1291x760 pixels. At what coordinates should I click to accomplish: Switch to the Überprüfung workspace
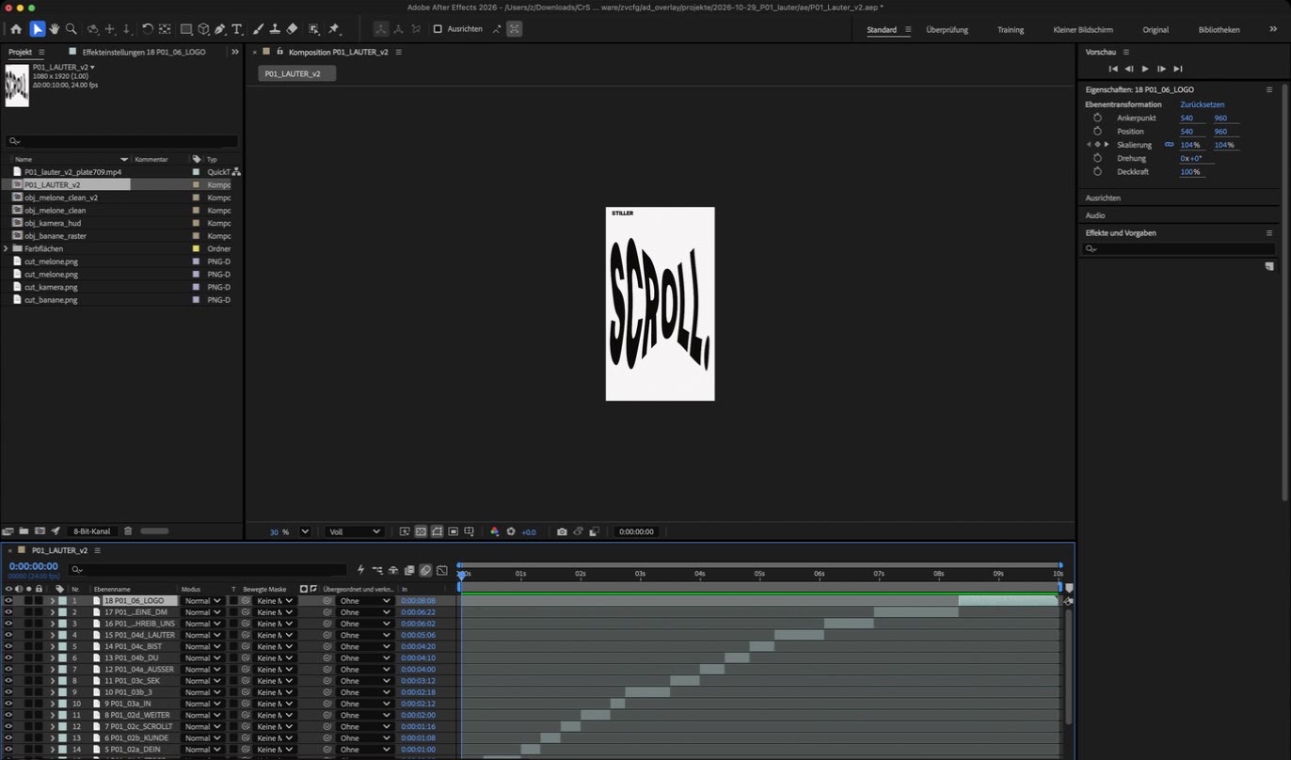click(947, 30)
